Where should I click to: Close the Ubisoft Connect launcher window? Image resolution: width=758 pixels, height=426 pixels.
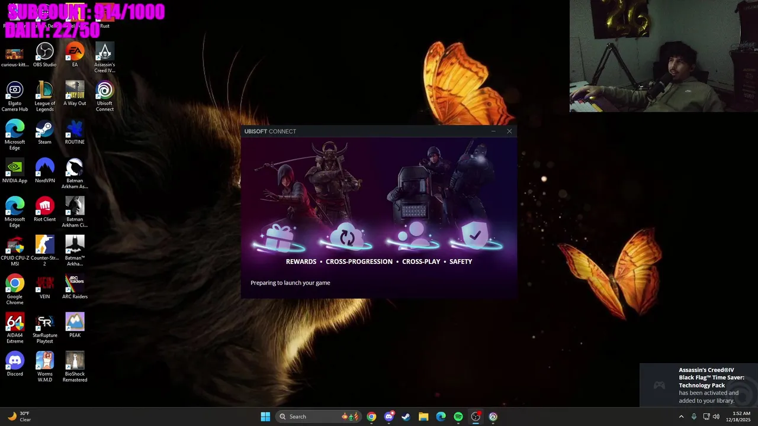pyautogui.click(x=509, y=131)
